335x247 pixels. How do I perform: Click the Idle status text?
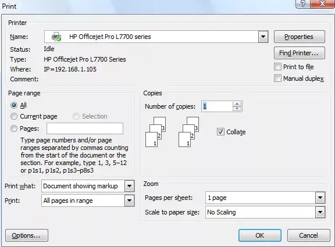point(49,49)
